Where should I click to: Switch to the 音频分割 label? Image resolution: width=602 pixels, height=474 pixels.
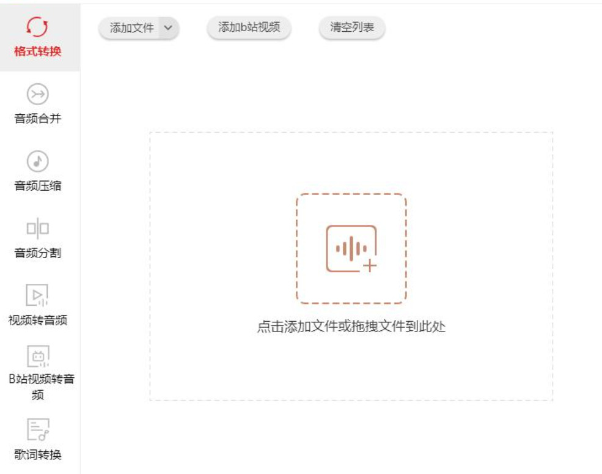38,253
